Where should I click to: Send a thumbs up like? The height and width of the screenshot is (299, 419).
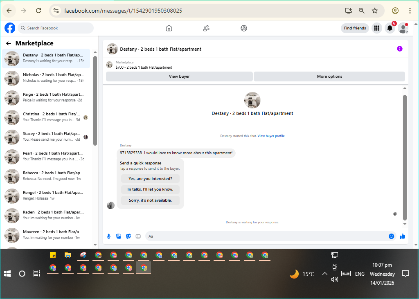402,236
